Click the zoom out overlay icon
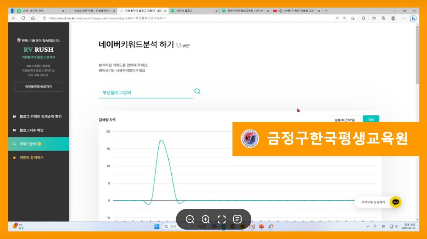 190,219
